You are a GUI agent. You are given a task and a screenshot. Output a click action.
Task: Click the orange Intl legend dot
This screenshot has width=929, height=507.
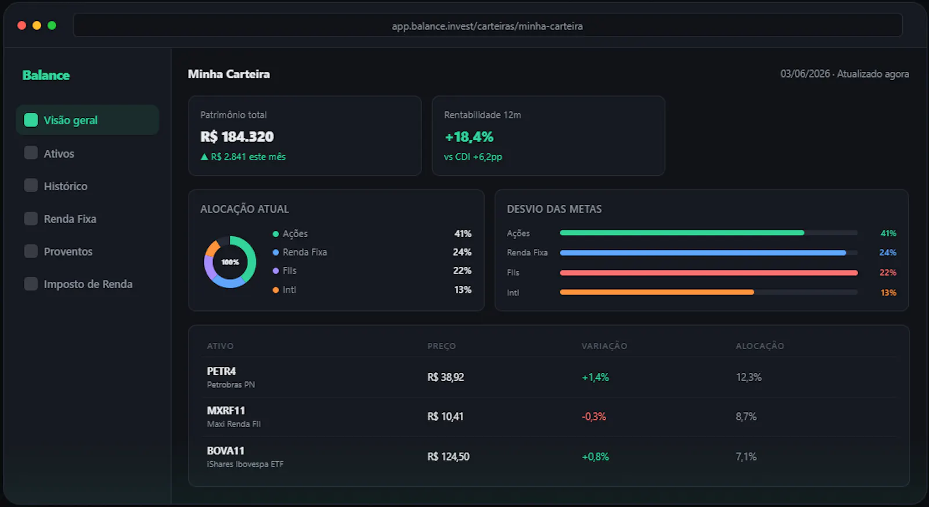[276, 290]
